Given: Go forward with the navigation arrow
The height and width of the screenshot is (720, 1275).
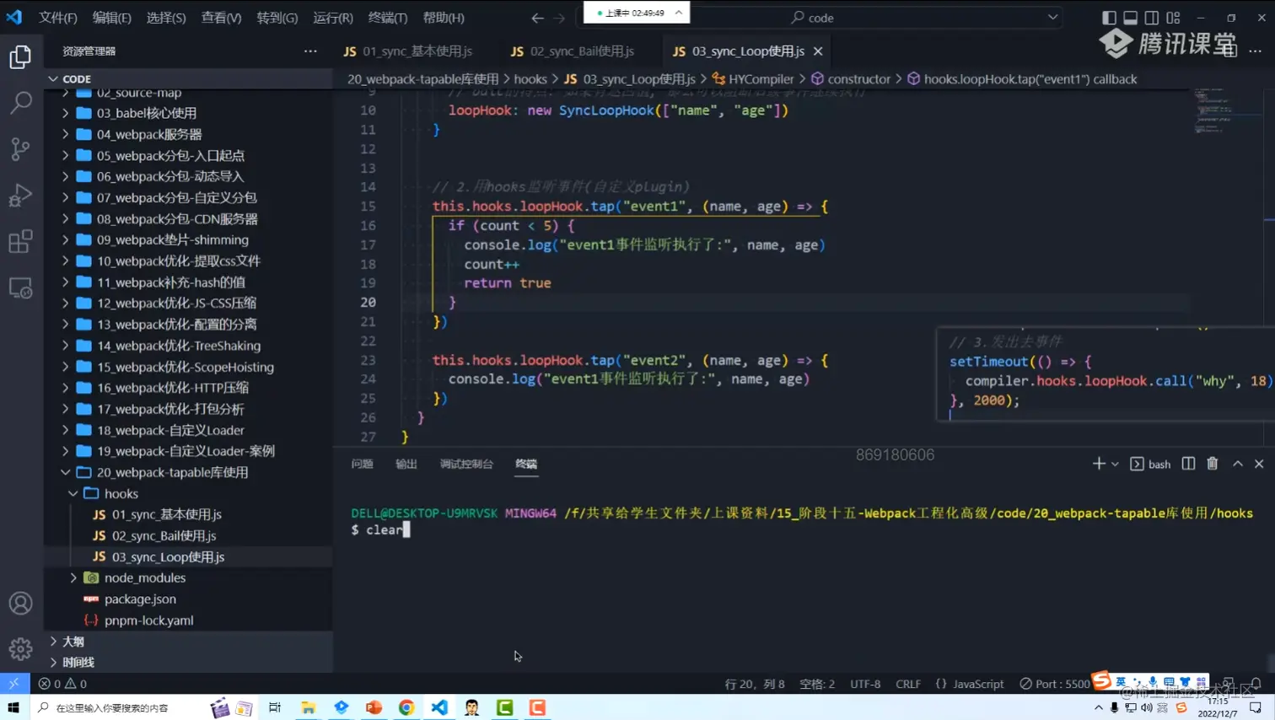Looking at the screenshot, I should point(560,18).
